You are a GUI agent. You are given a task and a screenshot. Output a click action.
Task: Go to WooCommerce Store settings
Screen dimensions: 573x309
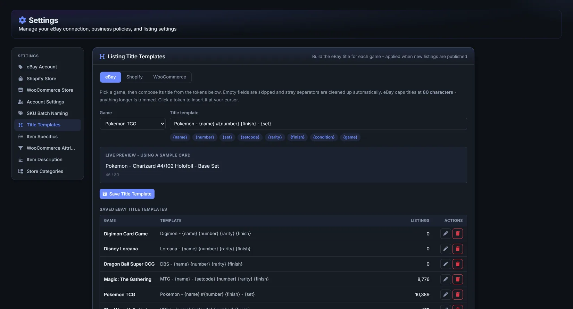(x=48, y=90)
